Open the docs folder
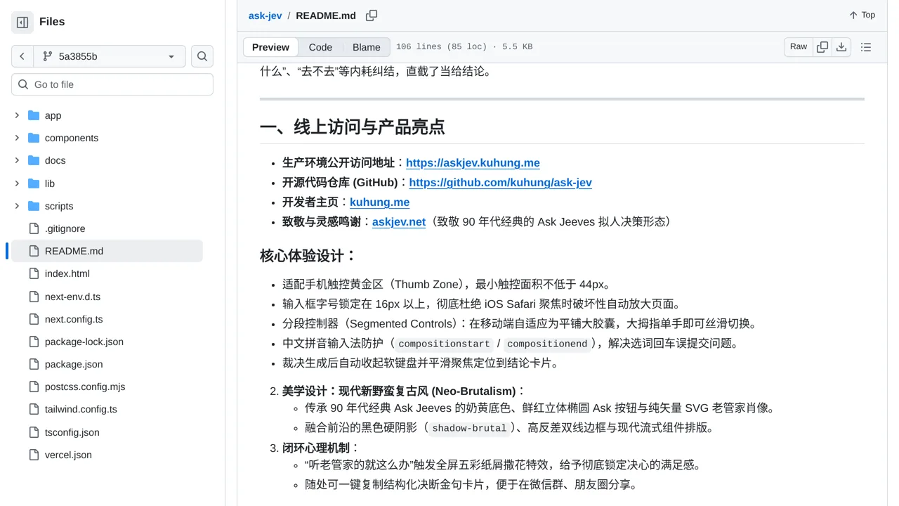Image resolution: width=899 pixels, height=506 pixels. click(55, 160)
